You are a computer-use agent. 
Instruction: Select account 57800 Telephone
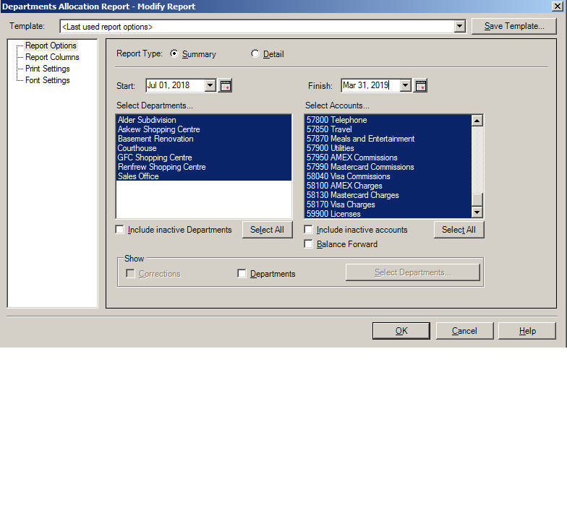click(388, 120)
